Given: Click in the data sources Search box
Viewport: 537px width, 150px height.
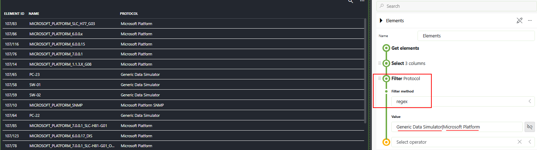Looking at the screenshot, I should [x=457, y=6].
